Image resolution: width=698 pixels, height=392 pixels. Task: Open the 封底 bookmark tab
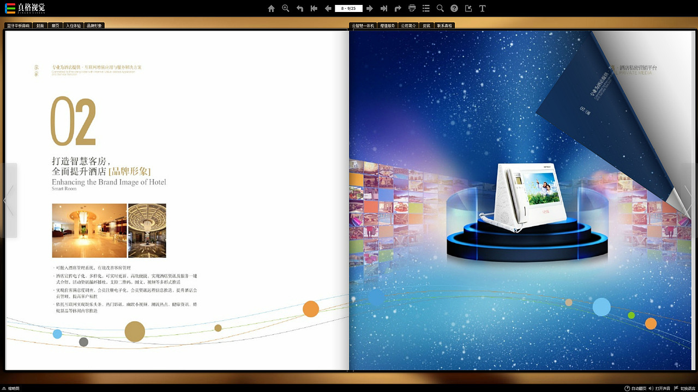(x=426, y=26)
